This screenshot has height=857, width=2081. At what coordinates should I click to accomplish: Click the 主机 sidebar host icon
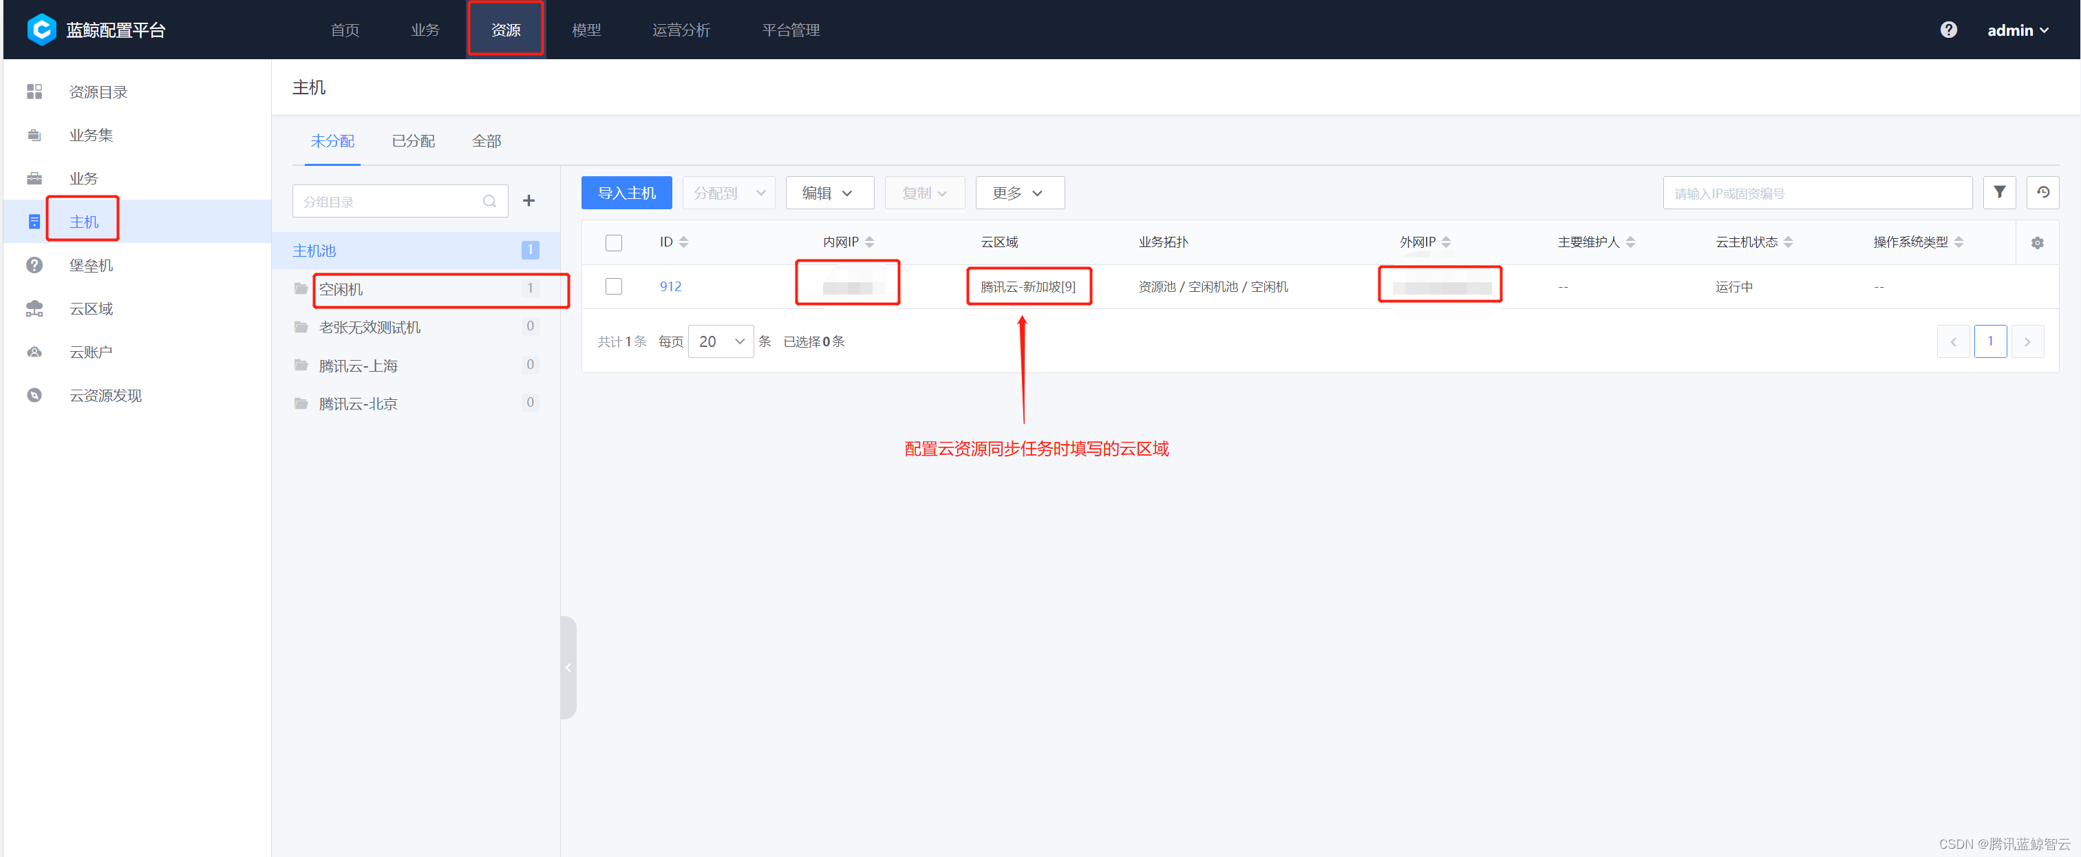click(x=34, y=222)
